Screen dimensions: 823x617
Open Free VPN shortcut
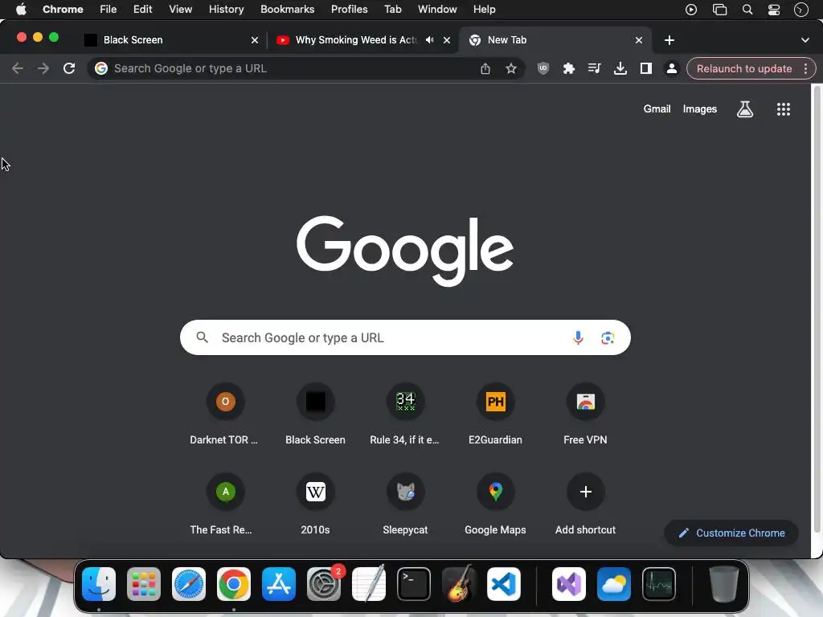(585, 415)
